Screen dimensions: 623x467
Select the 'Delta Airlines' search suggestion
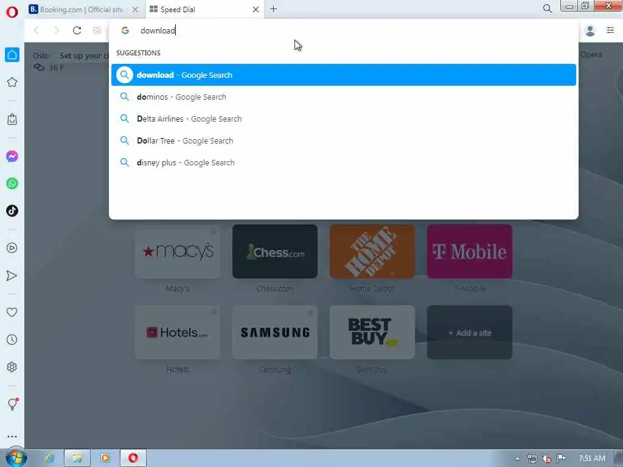(344, 119)
